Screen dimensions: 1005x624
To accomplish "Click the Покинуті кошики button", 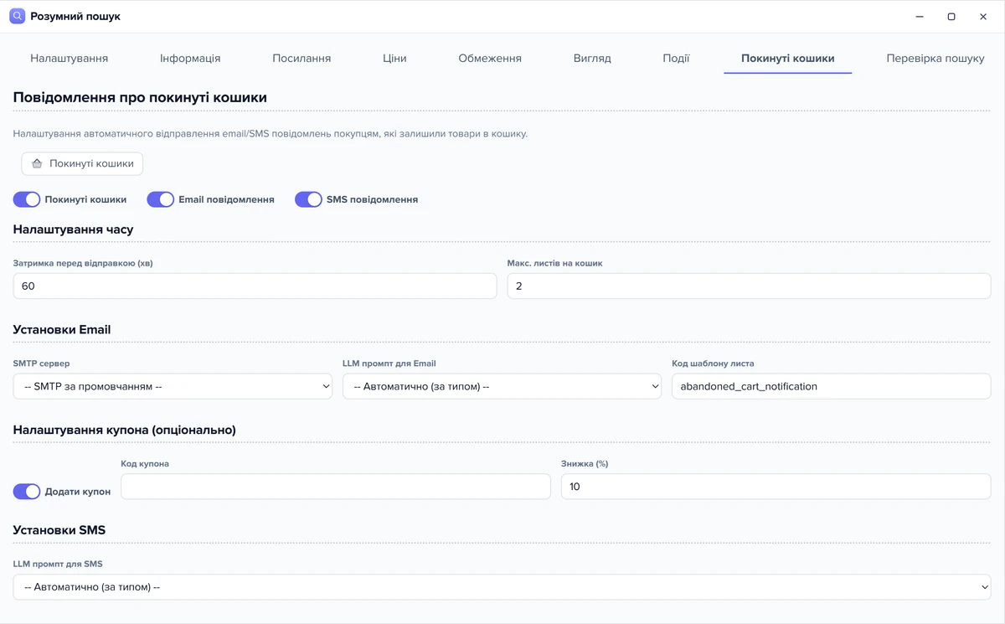I will click(x=82, y=163).
